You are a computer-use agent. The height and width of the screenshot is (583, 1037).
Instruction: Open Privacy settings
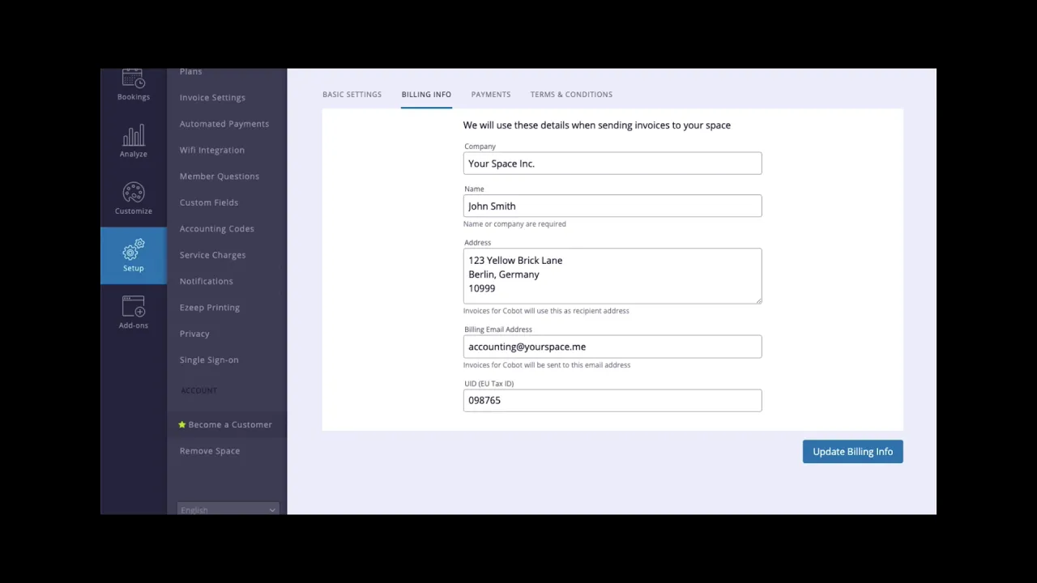[194, 334]
